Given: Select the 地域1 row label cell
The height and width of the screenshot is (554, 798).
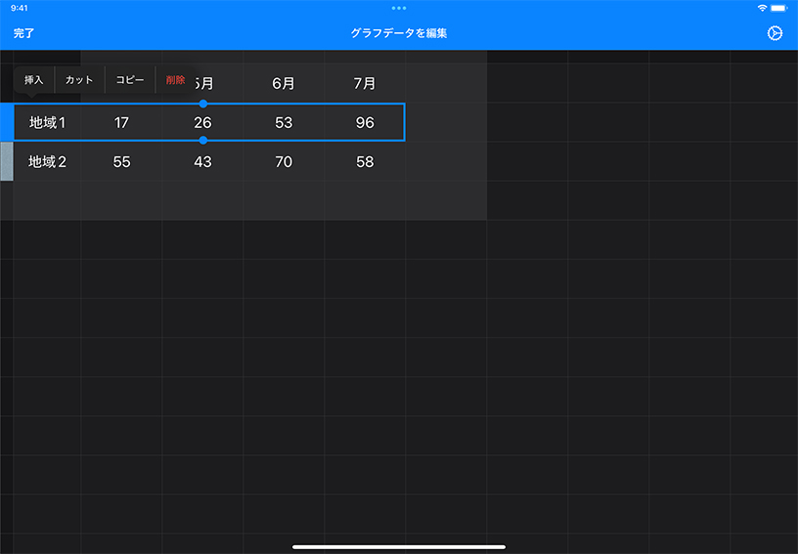Looking at the screenshot, I should (x=47, y=123).
